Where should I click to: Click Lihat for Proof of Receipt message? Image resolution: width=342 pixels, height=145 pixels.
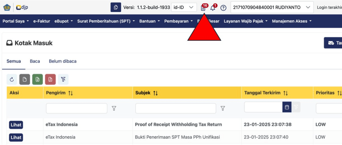pyautogui.click(x=16, y=125)
